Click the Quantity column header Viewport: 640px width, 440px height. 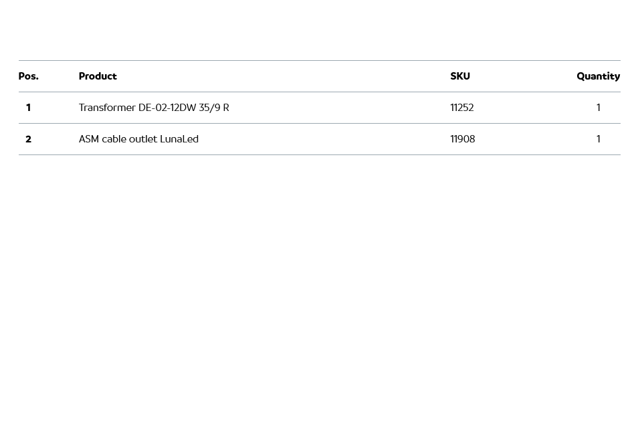pos(598,76)
